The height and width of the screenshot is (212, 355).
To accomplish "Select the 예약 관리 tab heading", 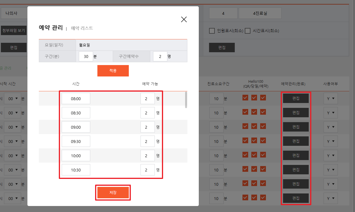I will click(51, 28).
